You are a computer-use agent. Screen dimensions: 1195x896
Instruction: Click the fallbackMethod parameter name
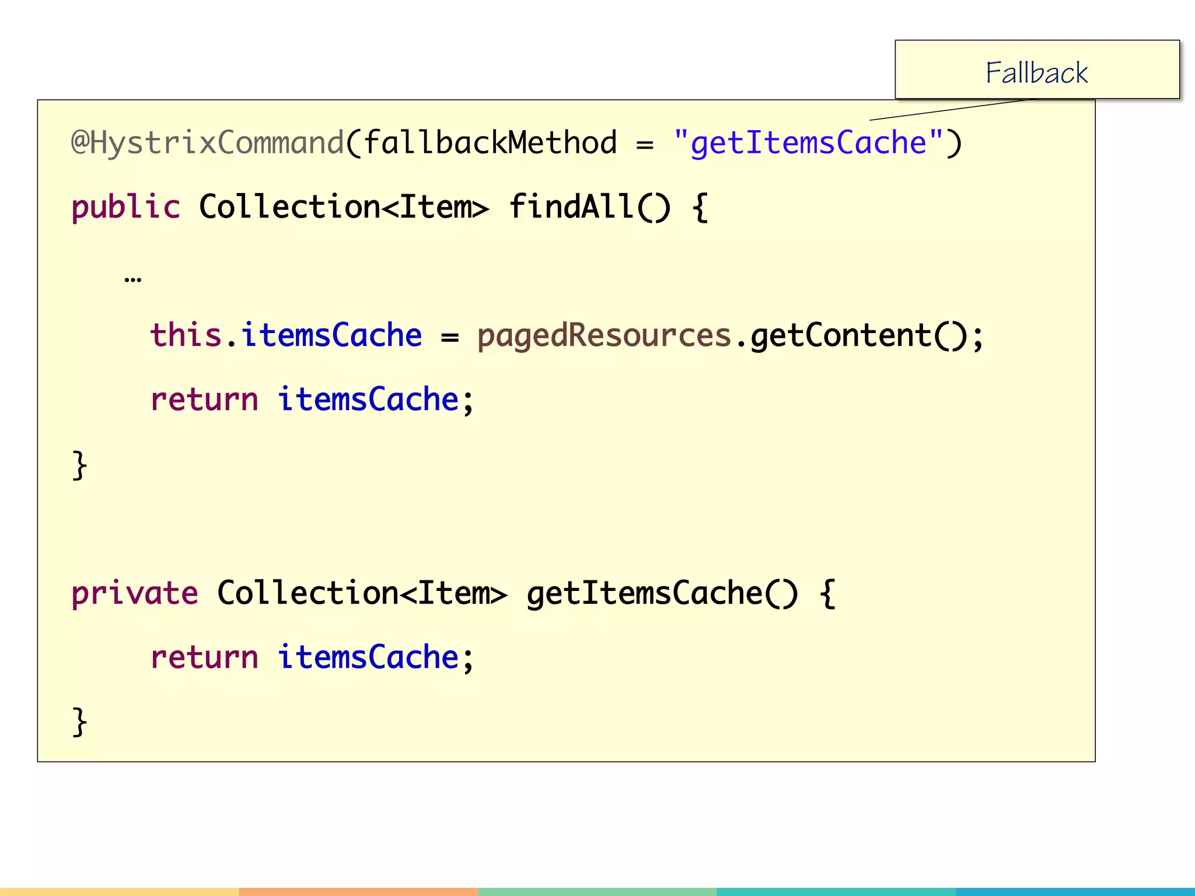pos(490,143)
